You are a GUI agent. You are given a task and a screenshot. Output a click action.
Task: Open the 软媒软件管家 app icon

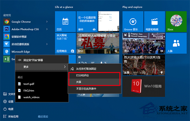coord(7,37)
